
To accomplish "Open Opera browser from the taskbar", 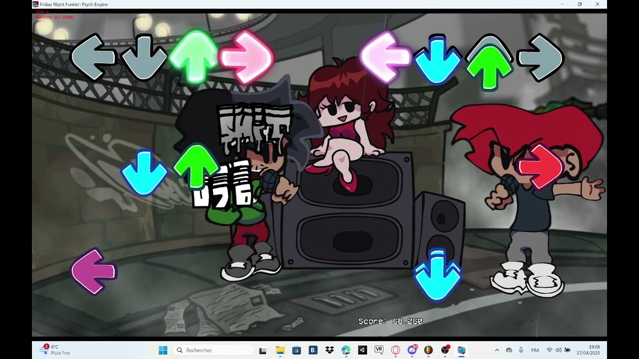I will coord(395,351).
